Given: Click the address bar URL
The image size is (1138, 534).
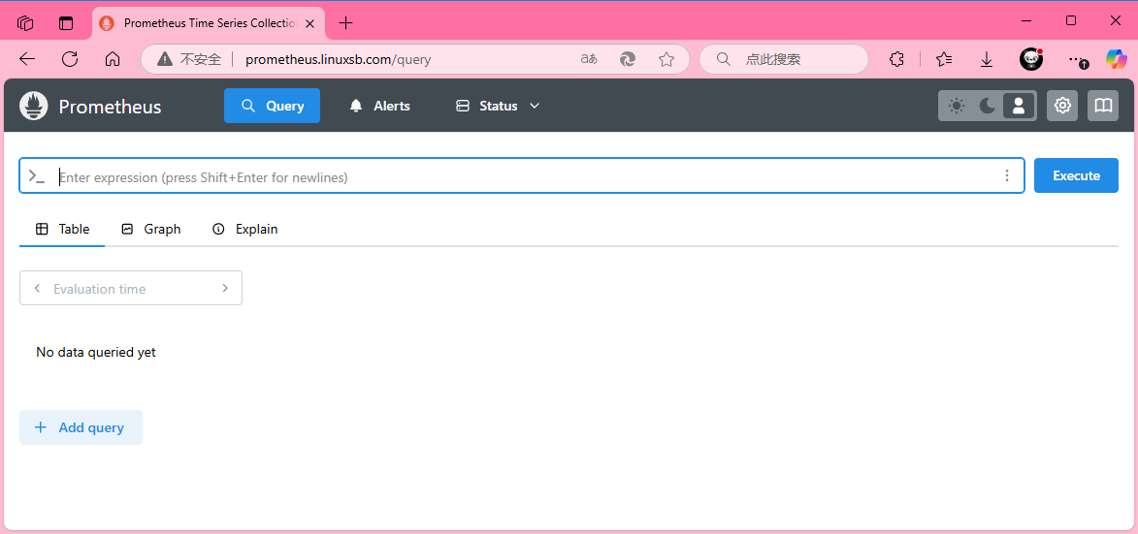Looking at the screenshot, I should [x=339, y=59].
